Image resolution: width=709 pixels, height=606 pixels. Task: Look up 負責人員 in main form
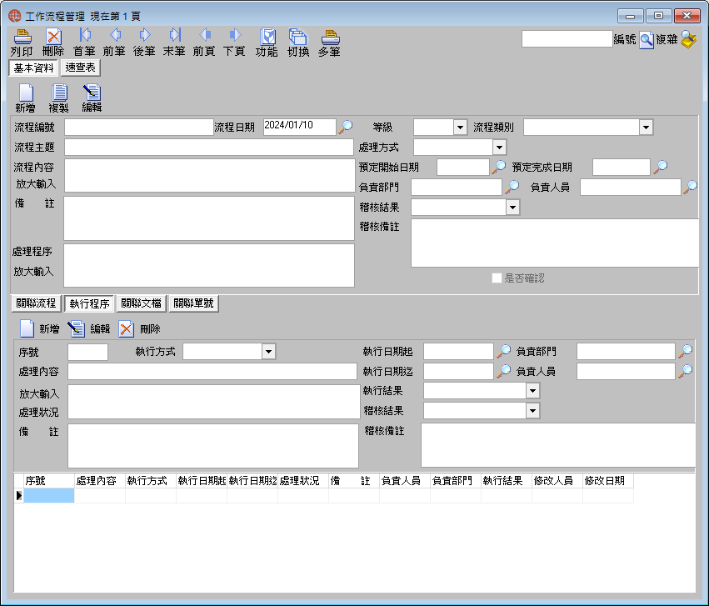691,187
